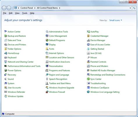Click the Fonts icon

pyautogui.click(x=47, y=49)
